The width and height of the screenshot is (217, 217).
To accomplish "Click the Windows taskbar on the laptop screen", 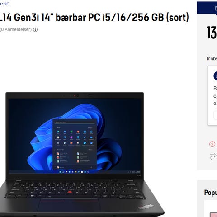I will [x=75, y=172].
